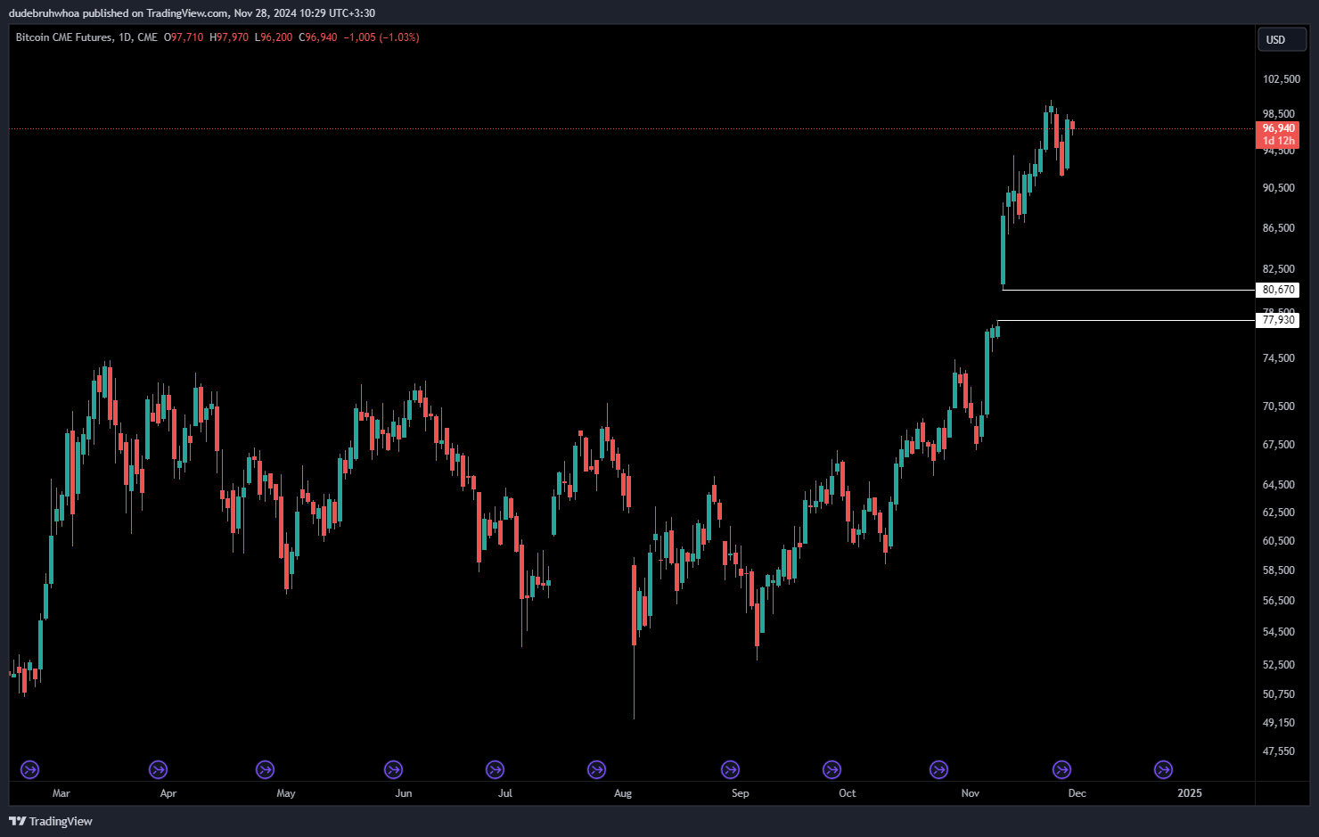Click the publisher text dudebruhwhoa
Screen dimensions: 1319x837
[44, 13]
